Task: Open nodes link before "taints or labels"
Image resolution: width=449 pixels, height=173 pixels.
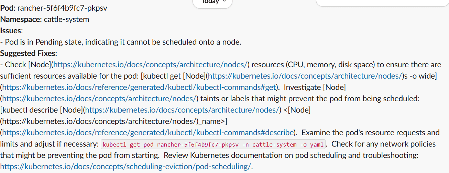Action: point(99,99)
